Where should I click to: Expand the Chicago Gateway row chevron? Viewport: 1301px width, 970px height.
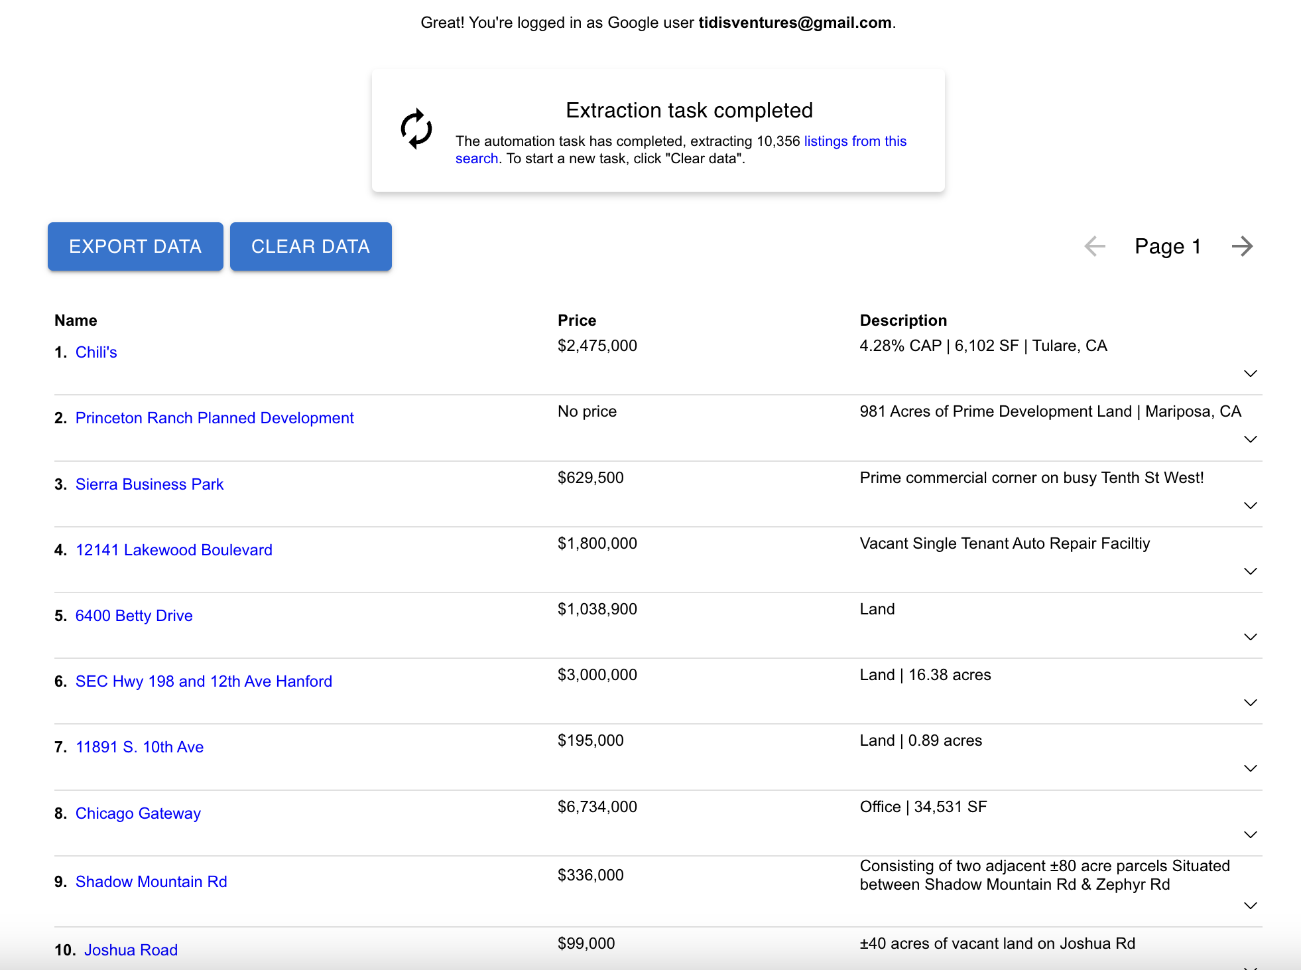(1250, 835)
